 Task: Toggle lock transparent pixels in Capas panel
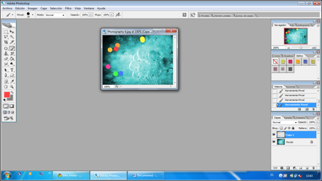[281, 128]
